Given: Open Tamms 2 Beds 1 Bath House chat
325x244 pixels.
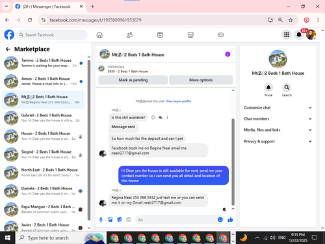Looking at the screenshot, I should click(44, 63).
